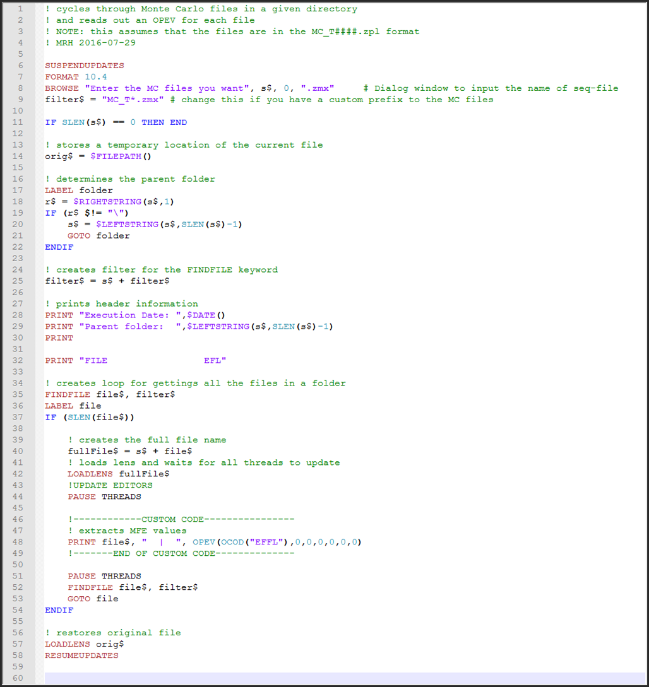Click line number 60 in the gutter
Screen dimensions: 649x687
click(18, 678)
